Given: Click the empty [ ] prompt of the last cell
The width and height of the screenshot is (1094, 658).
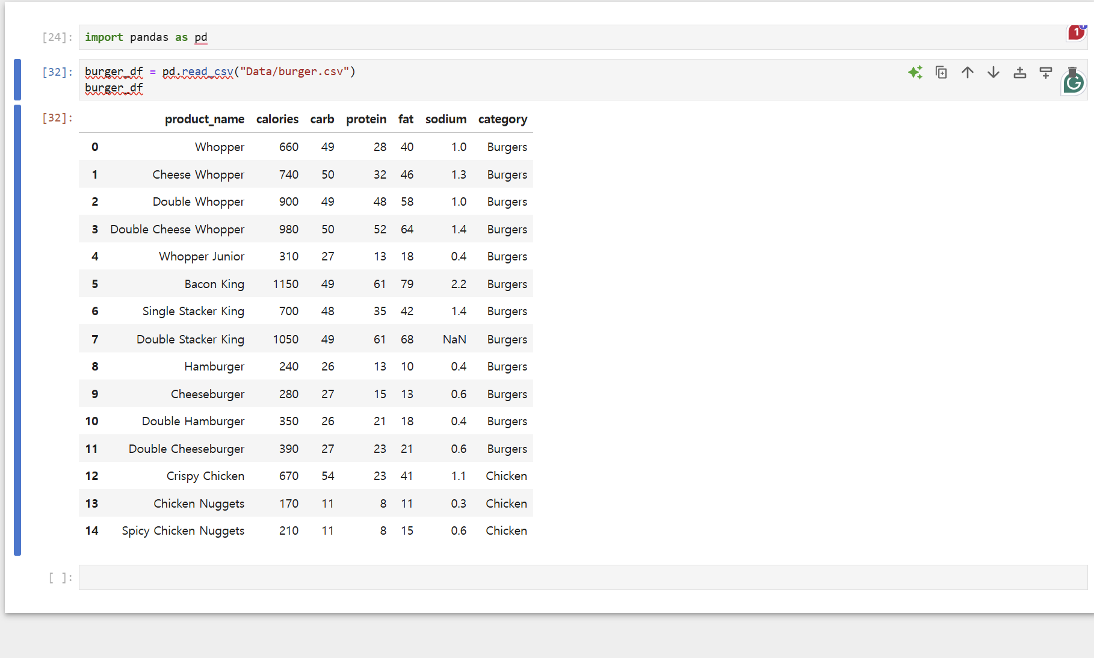Looking at the screenshot, I should [60, 577].
